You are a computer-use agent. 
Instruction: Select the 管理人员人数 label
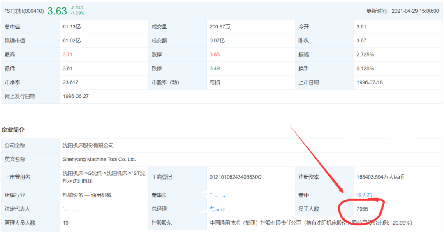(x=20, y=223)
